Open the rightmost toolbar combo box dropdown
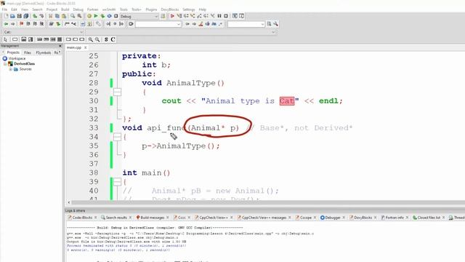Viewport: 465px width, 262px height. coord(262,24)
